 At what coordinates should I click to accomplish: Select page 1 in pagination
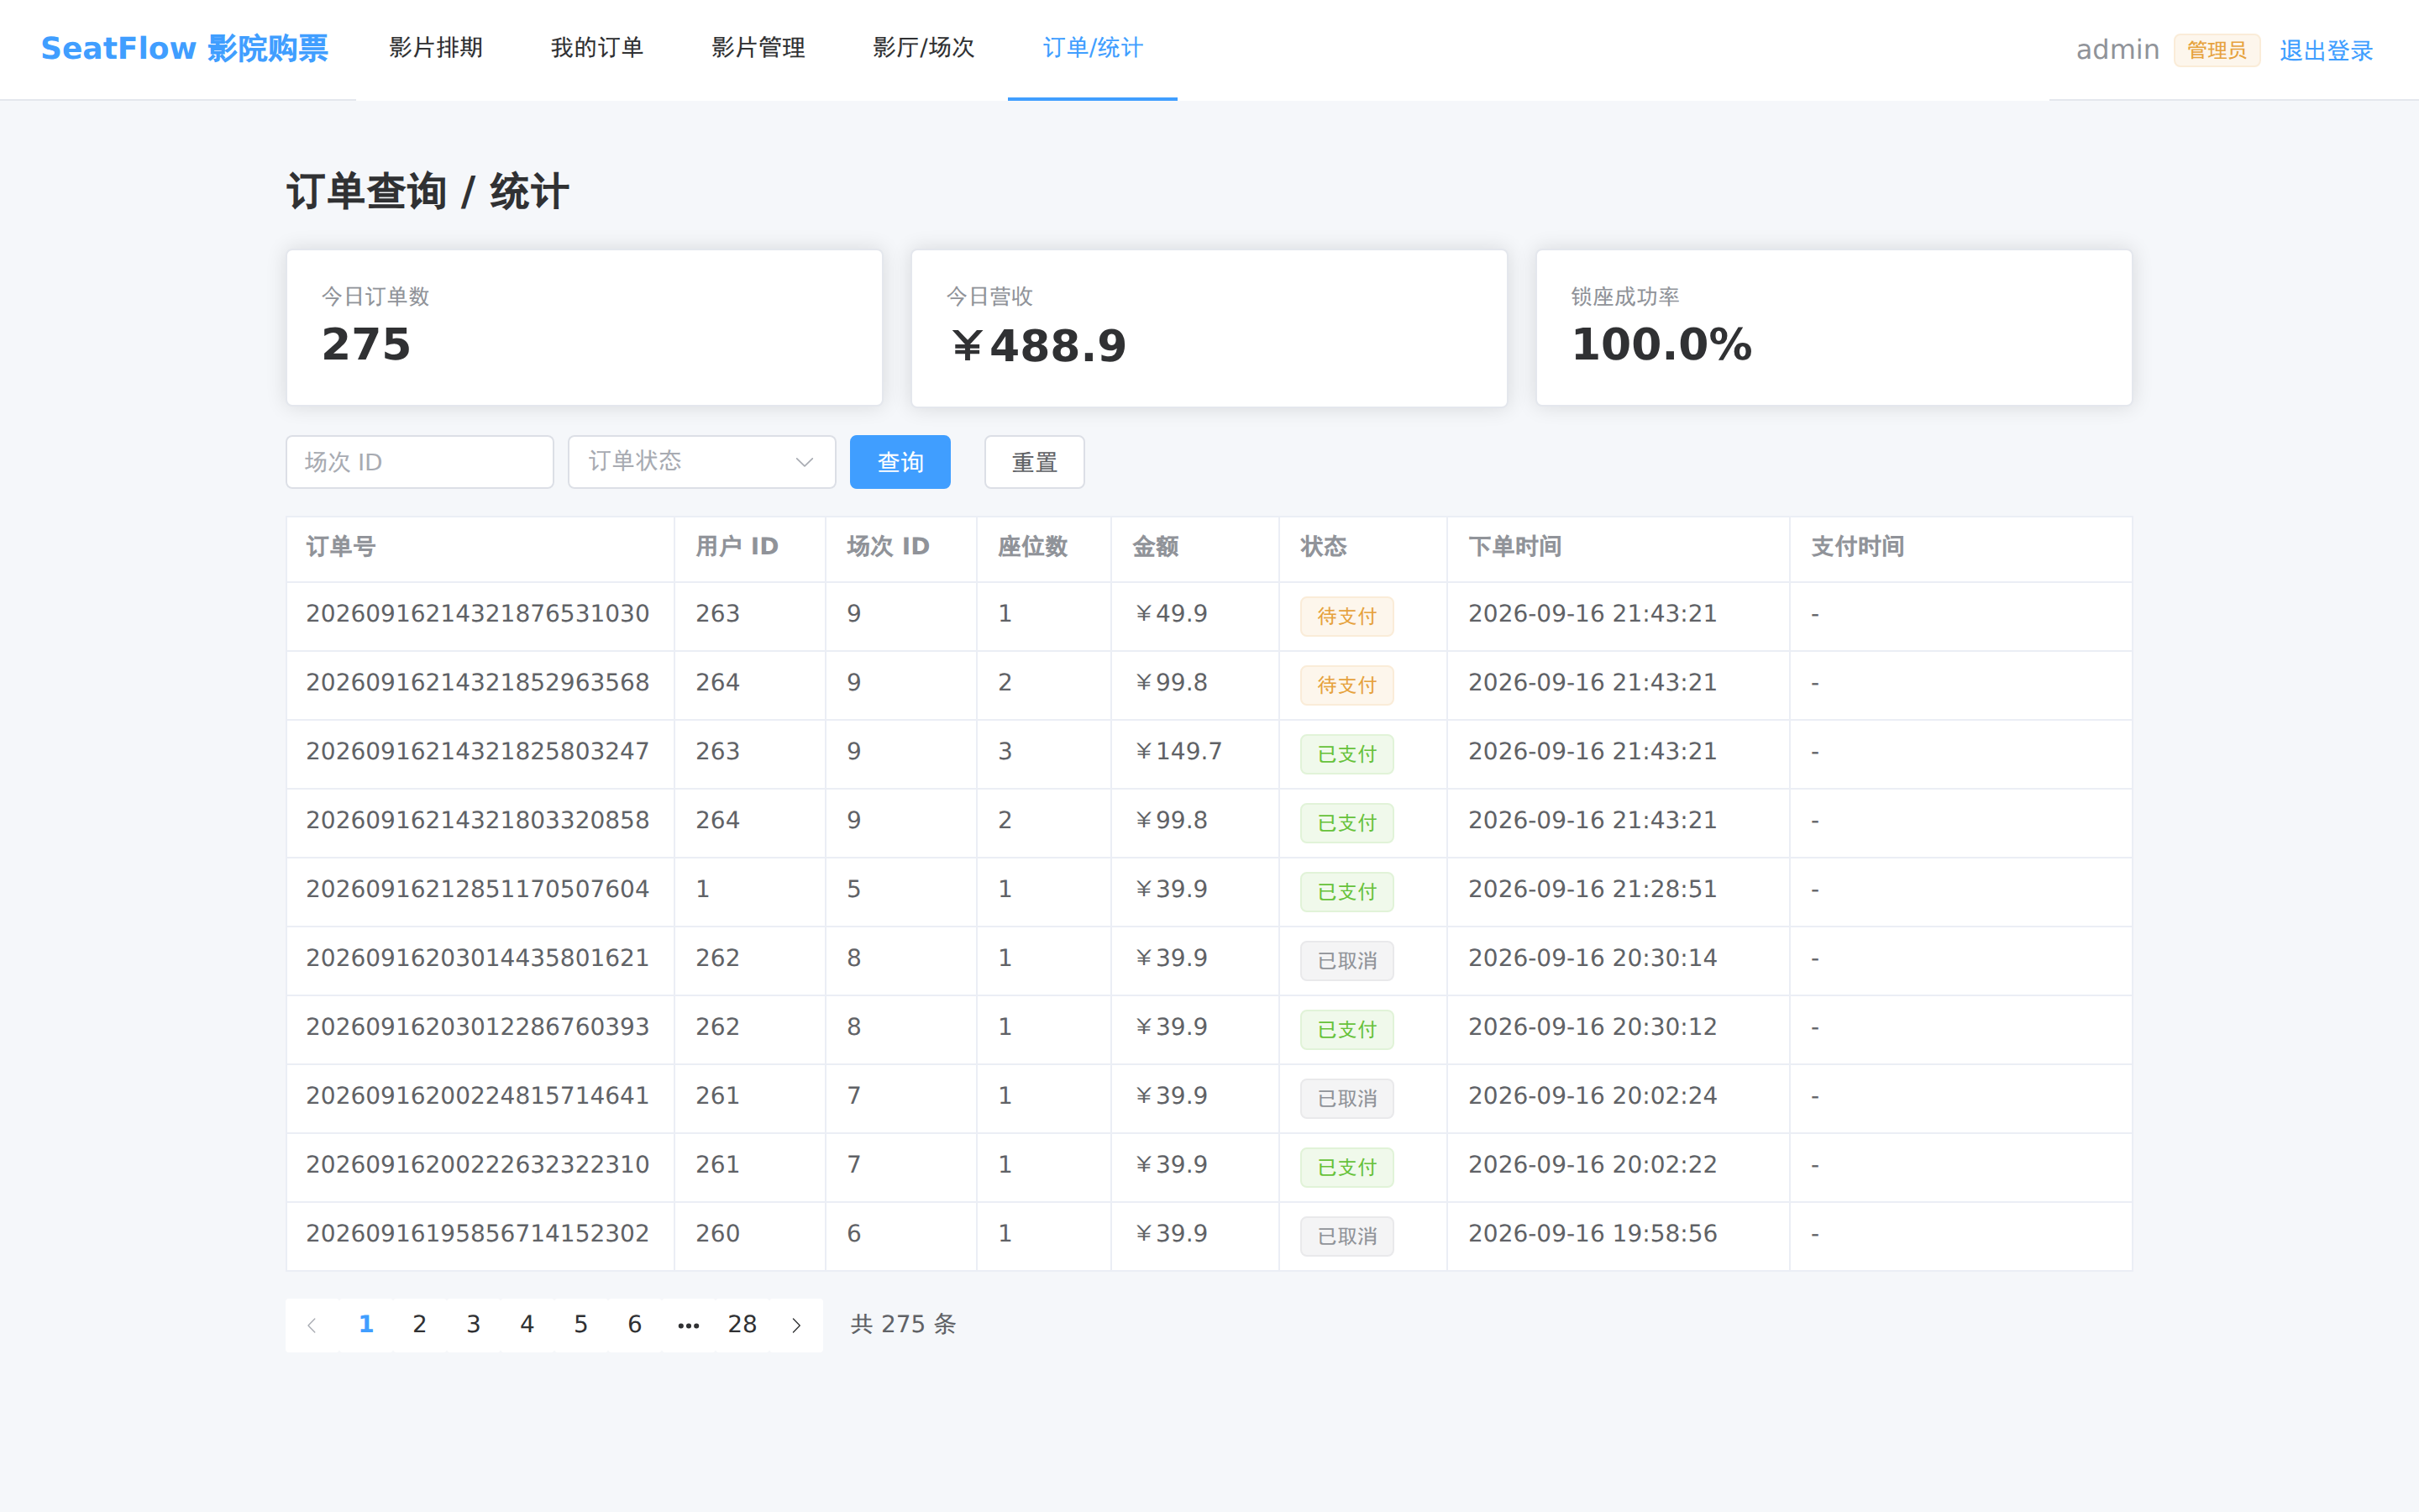[366, 1325]
